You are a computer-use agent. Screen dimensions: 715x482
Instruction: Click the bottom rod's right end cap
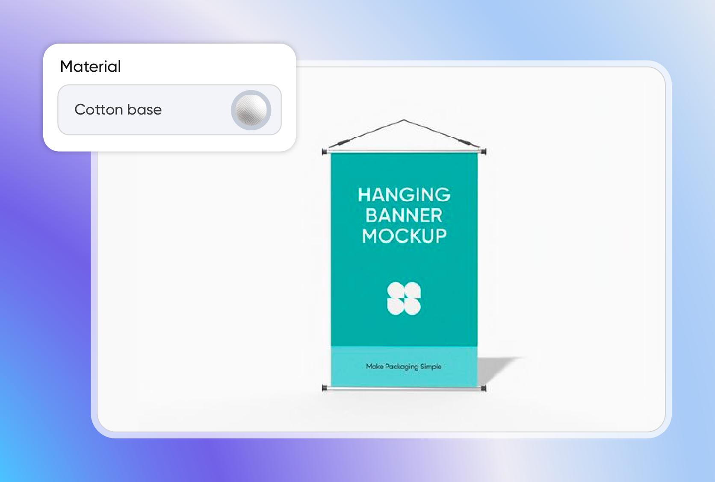pos(483,388)
